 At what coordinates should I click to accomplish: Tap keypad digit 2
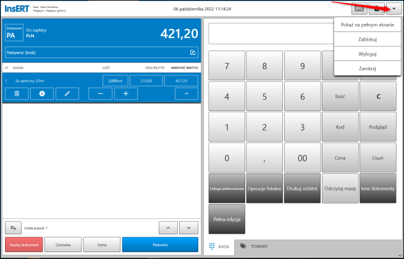coord(264,127)
